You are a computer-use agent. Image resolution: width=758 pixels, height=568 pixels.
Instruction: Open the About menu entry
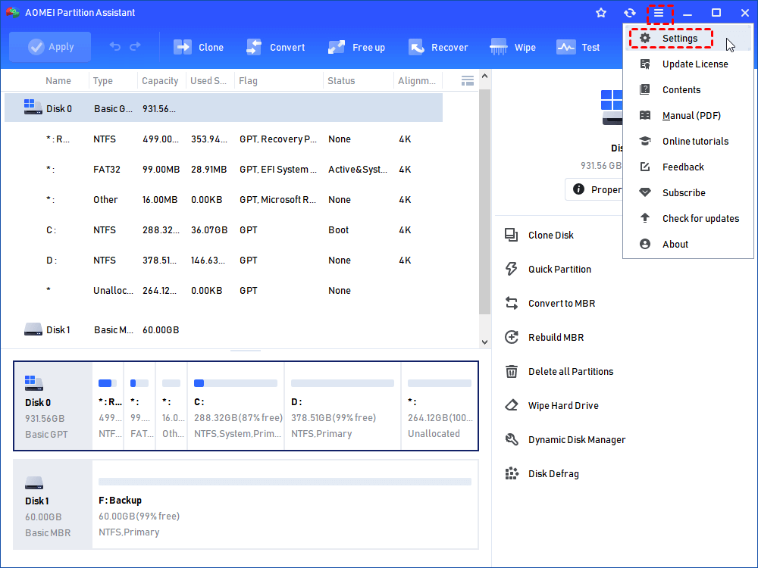tap(688, 244)
